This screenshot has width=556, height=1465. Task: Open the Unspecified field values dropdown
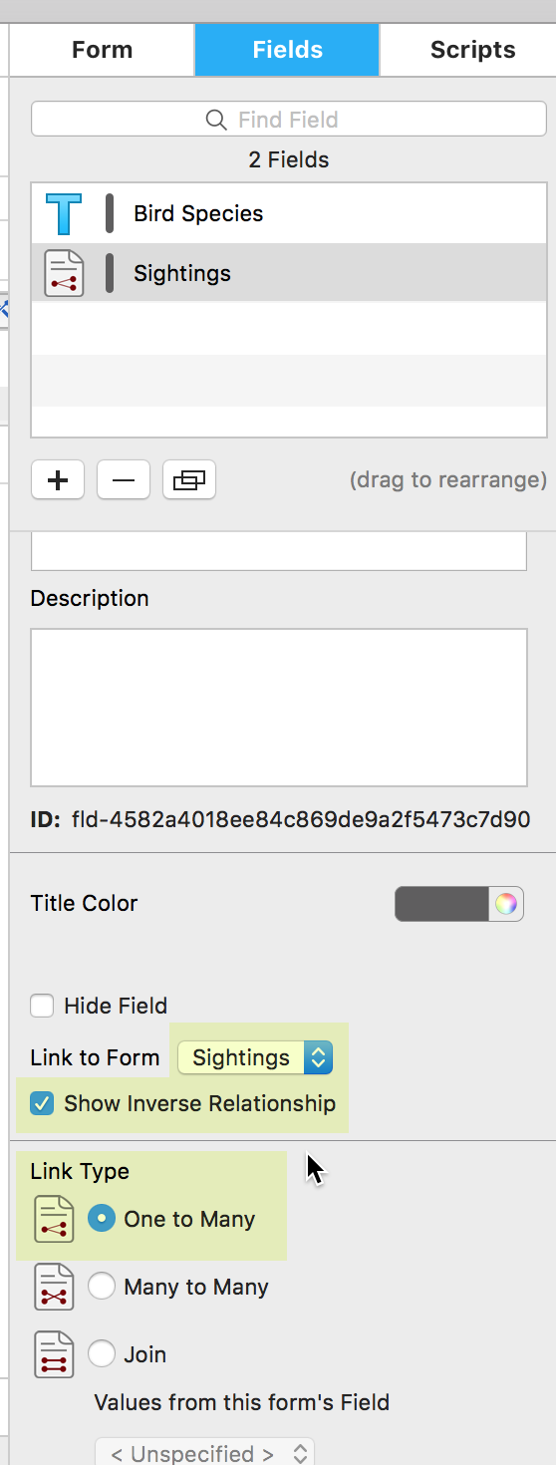coord(204,1453)
